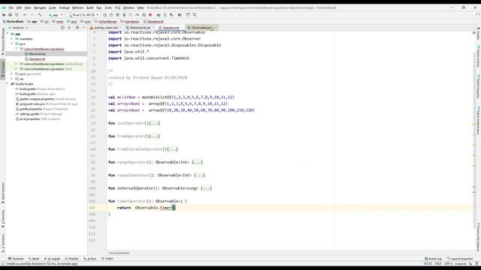Open the Build menu

click(x=90, y=7)
